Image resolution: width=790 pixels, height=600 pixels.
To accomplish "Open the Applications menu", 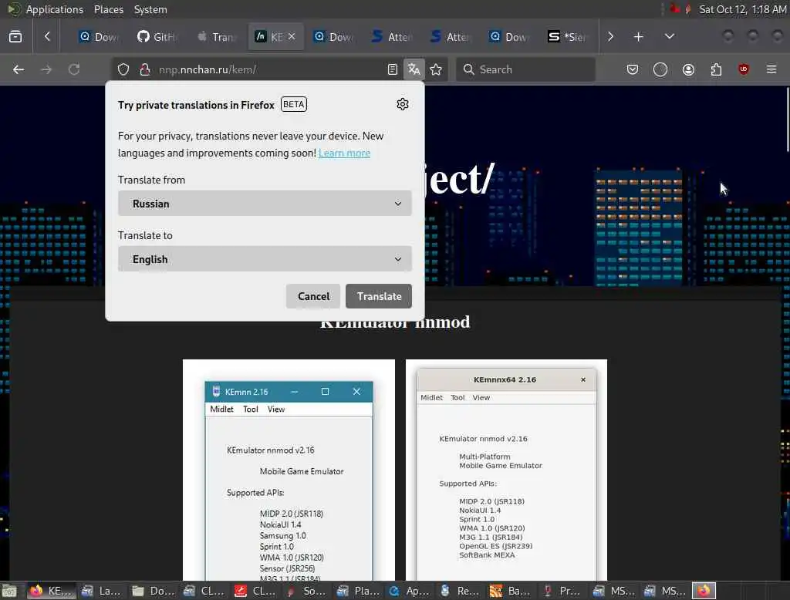I will [x=55, y=9].
